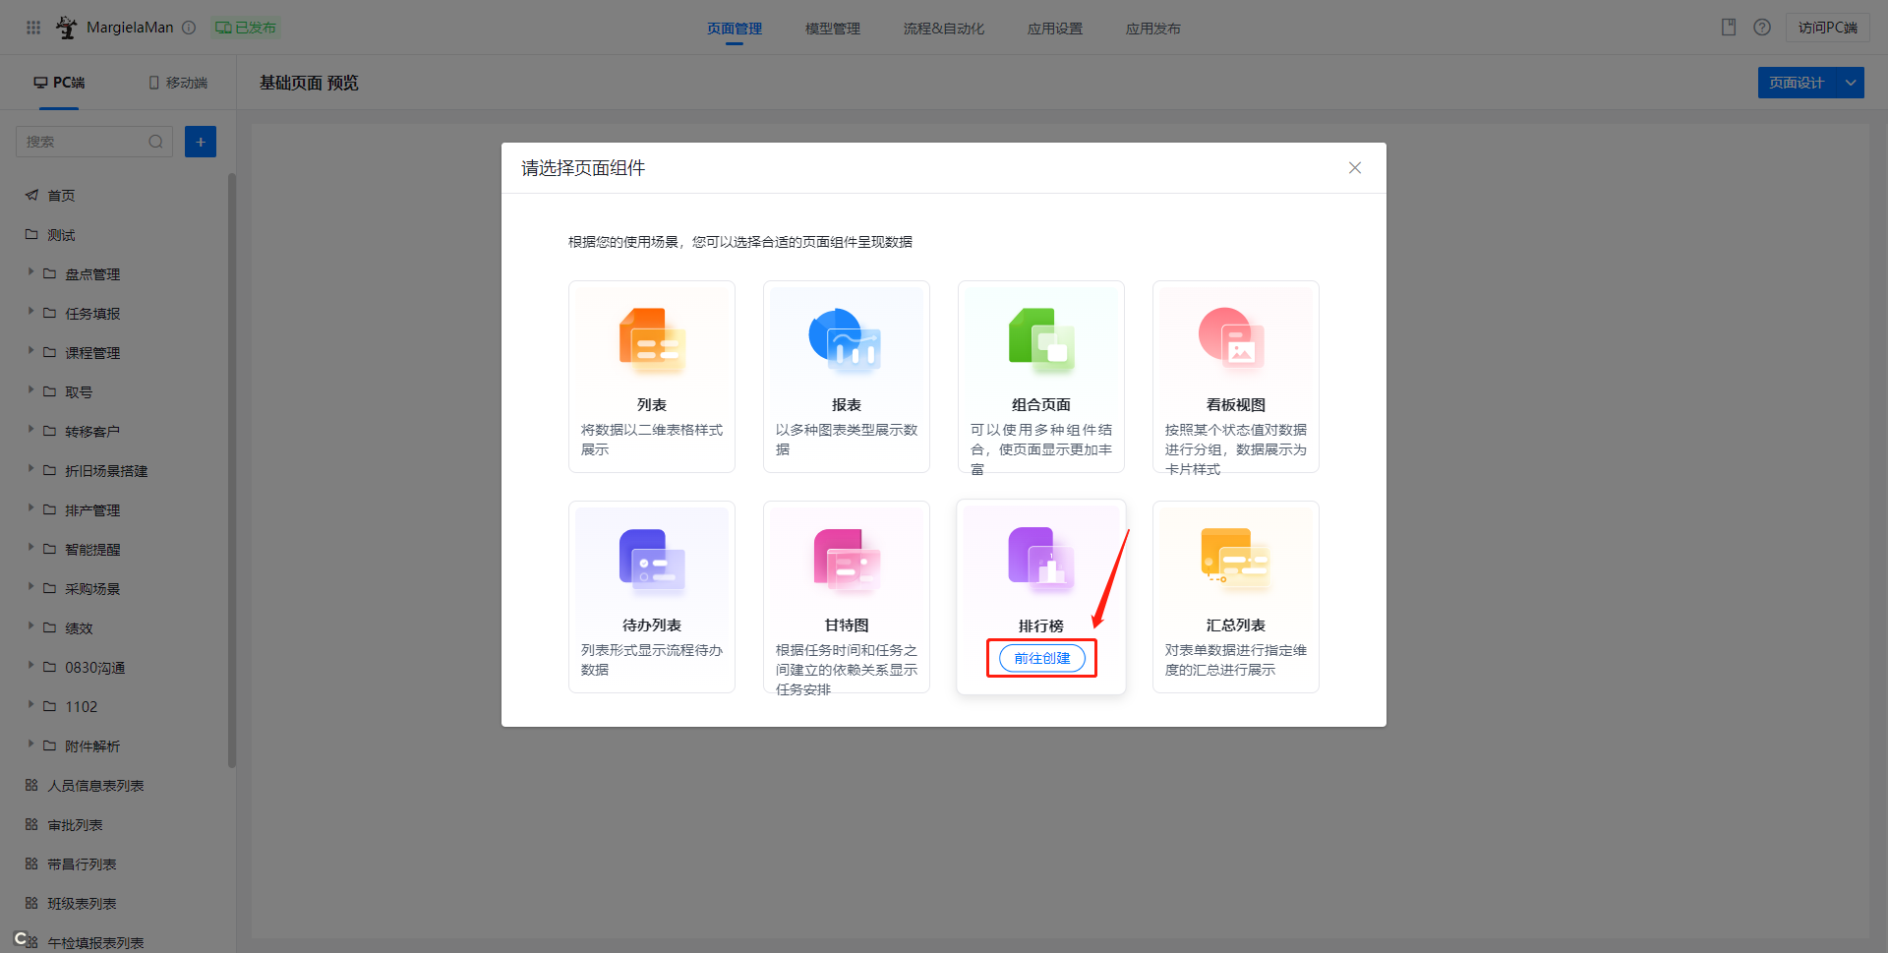Expand the 课程管理 folder arrow
The width and height of the screenshot is (1888, 953).
point(30,351)
